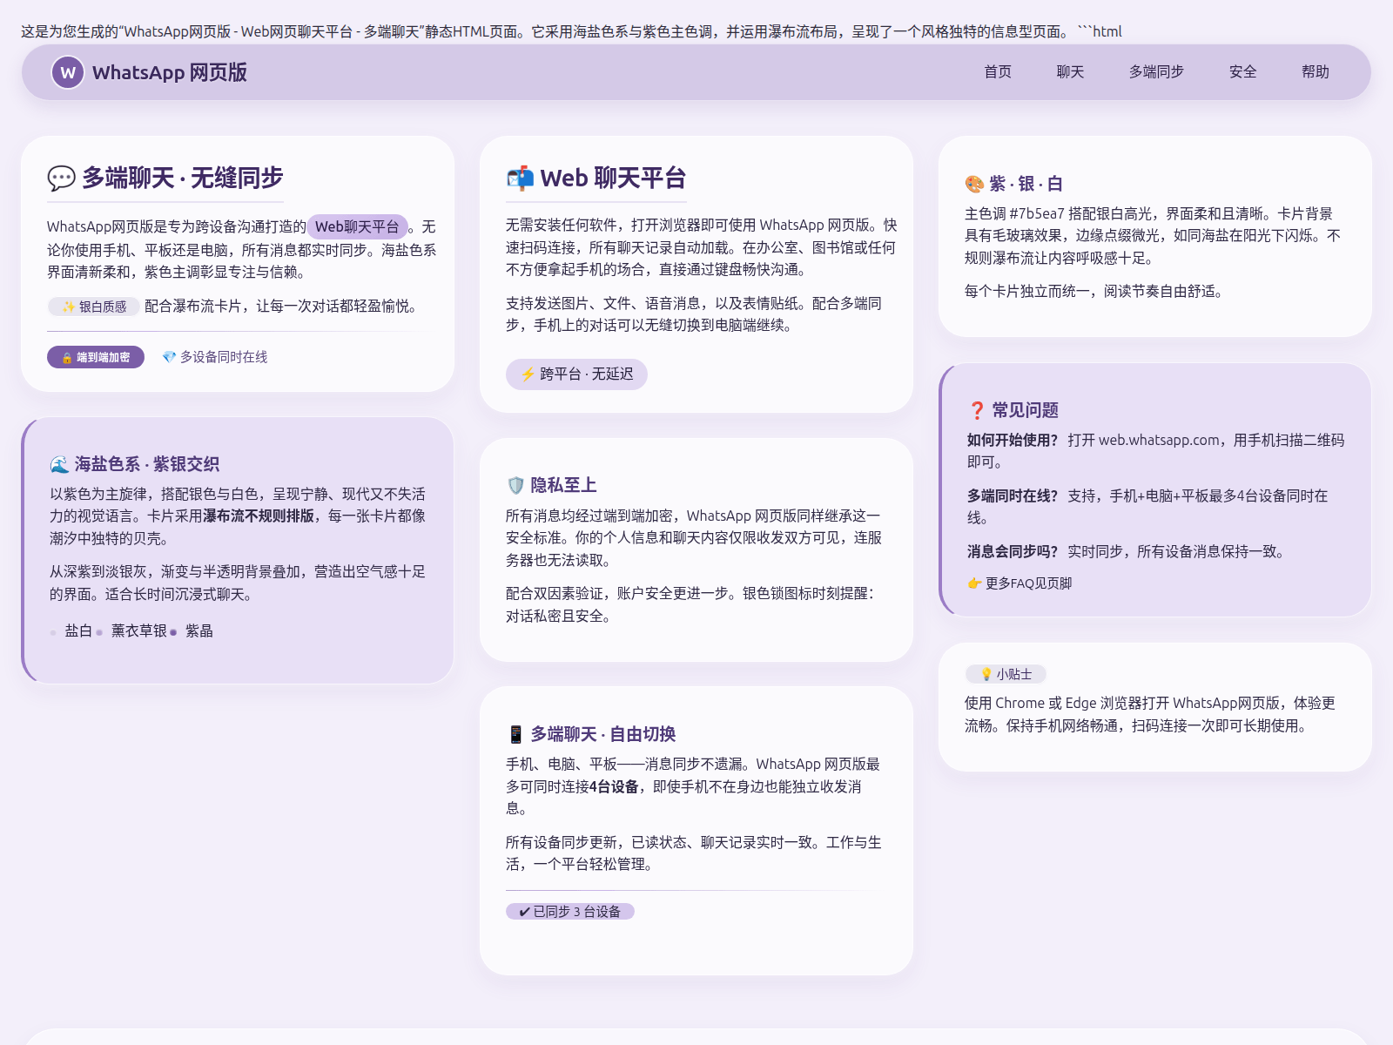Click the highlighted Web聊天平台 tag
This screenshot has height=1045, width=1393.
click(x=357, y=226)
